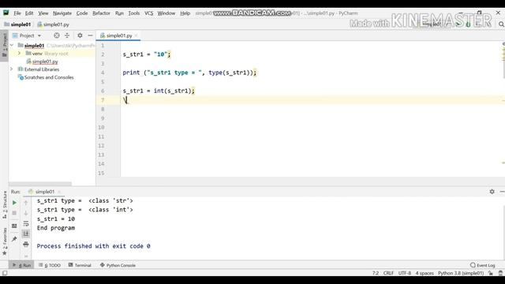Click the Stop process square icon
The width and height of the screenshot is (505, 284).
click(x=14, y=213)
